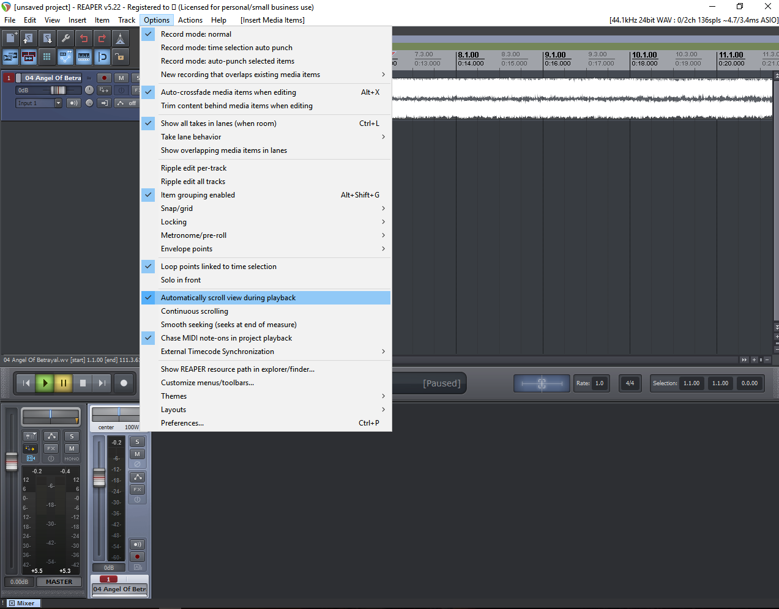Image resolution: width=779 pixels, height=609 pixels.
Task: Open master track FX button in mixer
Action: pos(51,448)
